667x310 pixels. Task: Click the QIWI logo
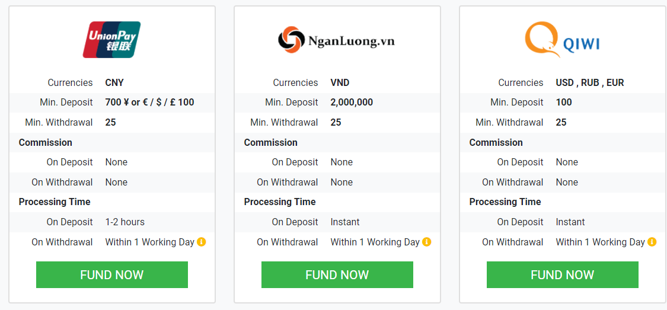[563, 40]
